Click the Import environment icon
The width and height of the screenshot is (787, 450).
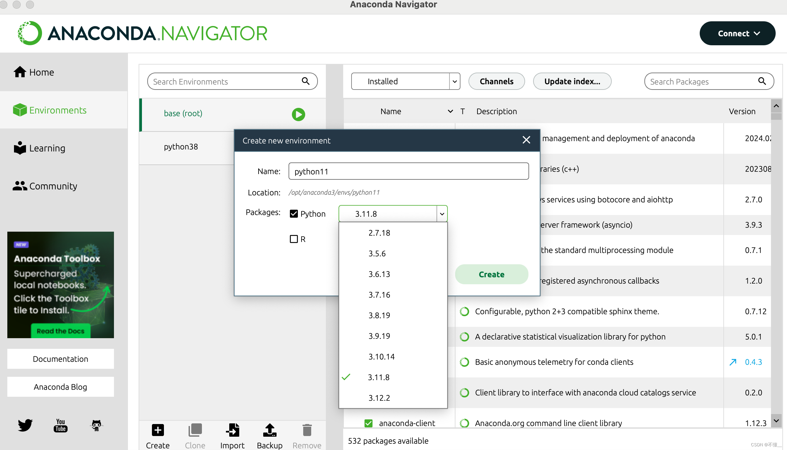coord(233,430)
